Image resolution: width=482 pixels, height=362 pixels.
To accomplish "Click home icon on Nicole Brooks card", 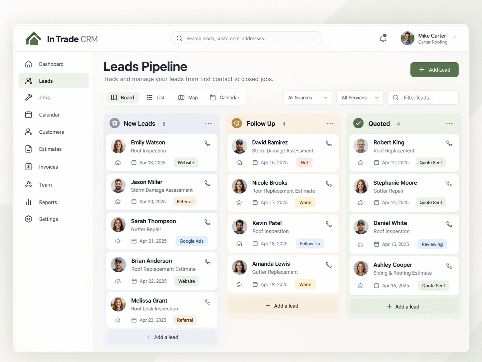I will pyautogui.click(x=239, y=202).
